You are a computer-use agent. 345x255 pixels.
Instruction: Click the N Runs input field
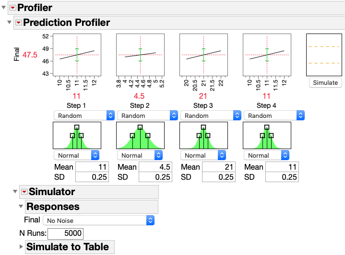[x=66, y=234]
